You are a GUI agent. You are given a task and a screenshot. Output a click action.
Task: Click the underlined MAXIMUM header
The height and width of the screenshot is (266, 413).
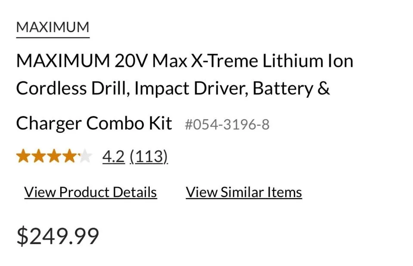pos(52,27)
